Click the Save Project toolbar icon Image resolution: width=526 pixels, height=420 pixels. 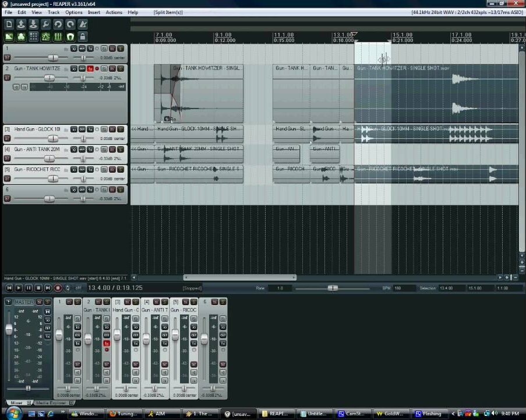tap(33, 24)
